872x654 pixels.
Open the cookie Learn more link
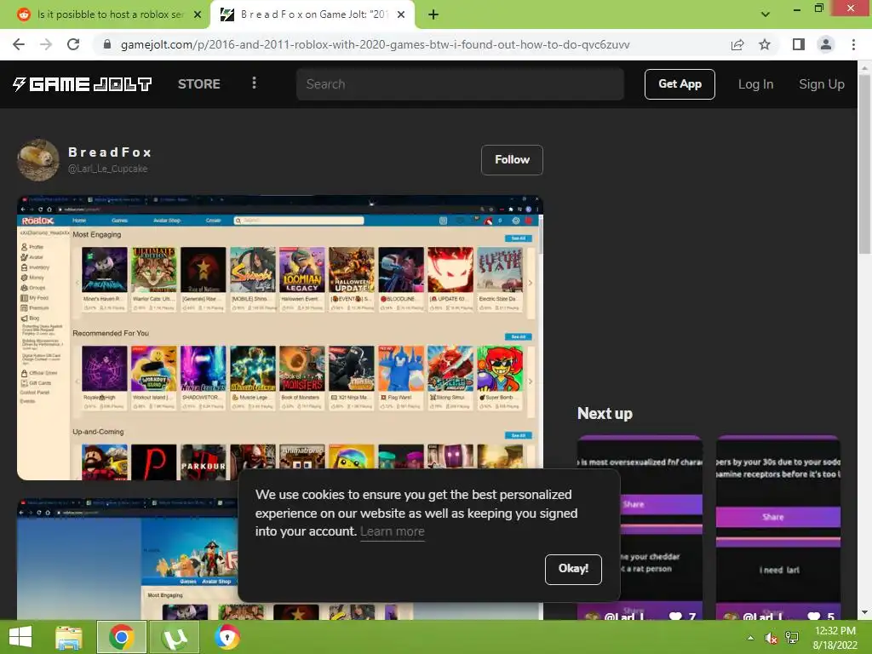pyautogui.click(x=392, y=531)
